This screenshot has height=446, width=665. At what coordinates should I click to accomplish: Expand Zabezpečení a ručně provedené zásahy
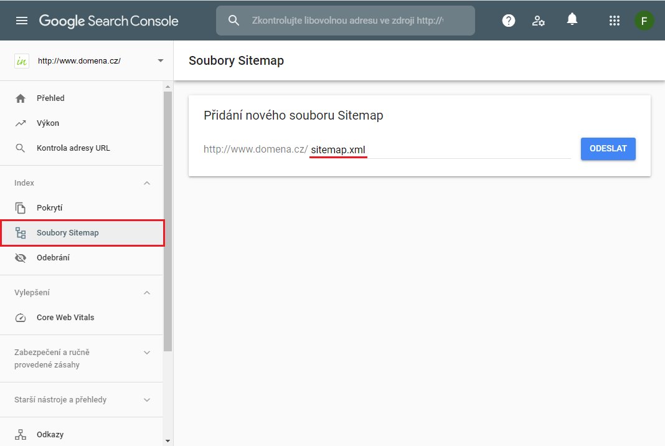(x=147, y=353)
